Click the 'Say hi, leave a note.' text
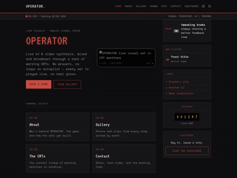Screen dimensions: 237x178 click(x=187, y=142)
